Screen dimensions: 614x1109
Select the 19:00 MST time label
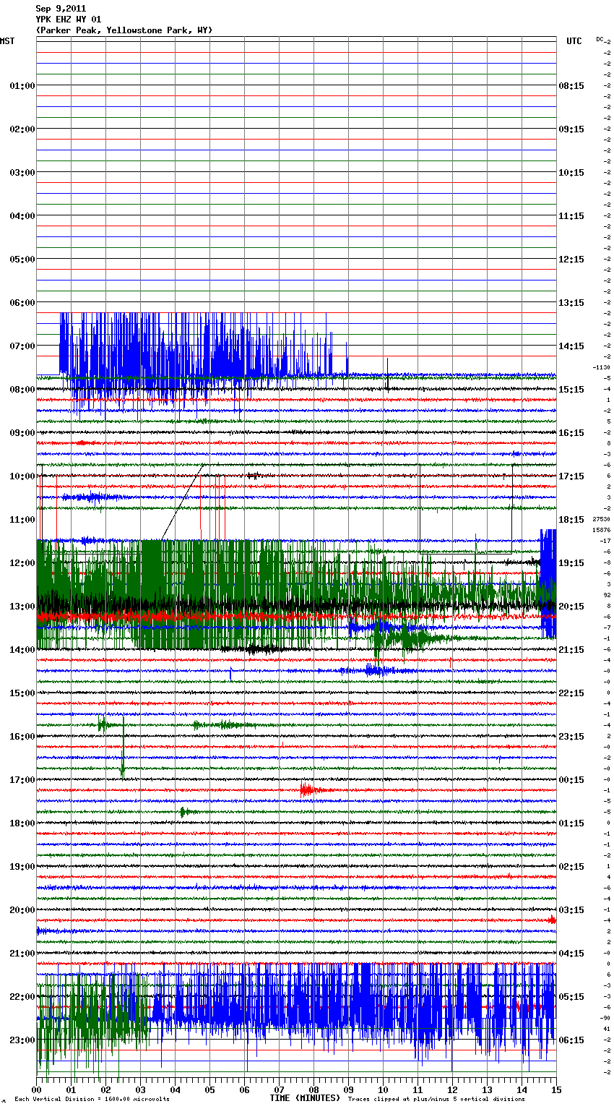click(22, 867)
